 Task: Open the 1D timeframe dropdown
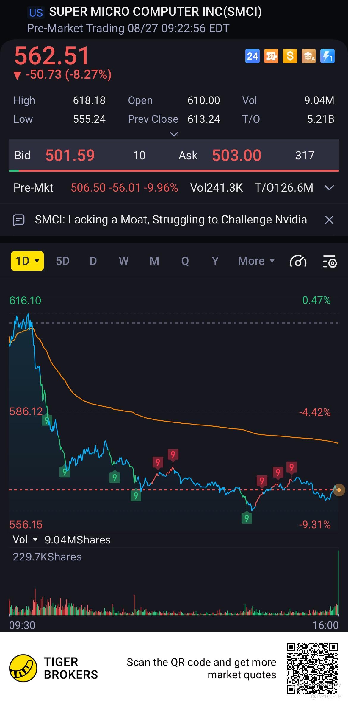pos(27,261)
